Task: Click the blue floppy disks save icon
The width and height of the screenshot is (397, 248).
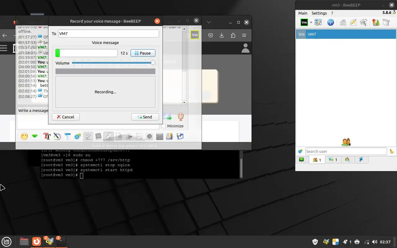Action: click(180, 136)
